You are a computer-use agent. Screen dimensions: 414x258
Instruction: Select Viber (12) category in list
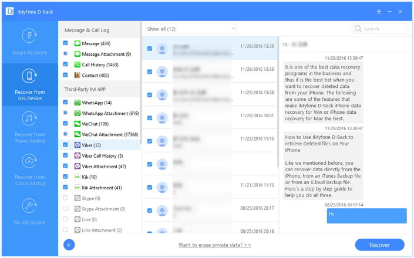(x=91, y=145)
